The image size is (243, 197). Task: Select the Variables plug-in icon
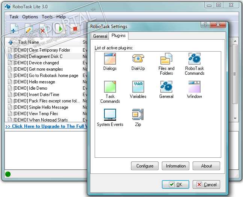[x=138, y=87]
